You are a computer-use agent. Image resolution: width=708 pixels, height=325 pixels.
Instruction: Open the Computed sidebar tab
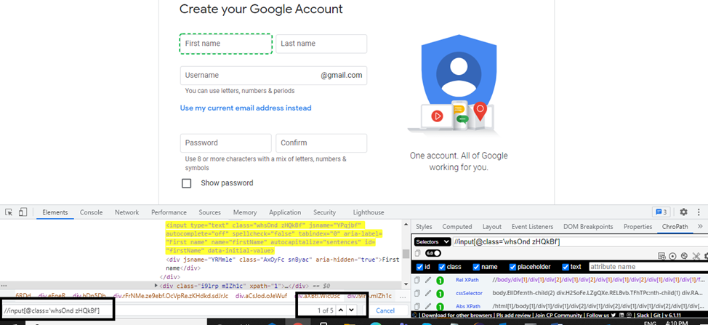[x=457, y=227]
